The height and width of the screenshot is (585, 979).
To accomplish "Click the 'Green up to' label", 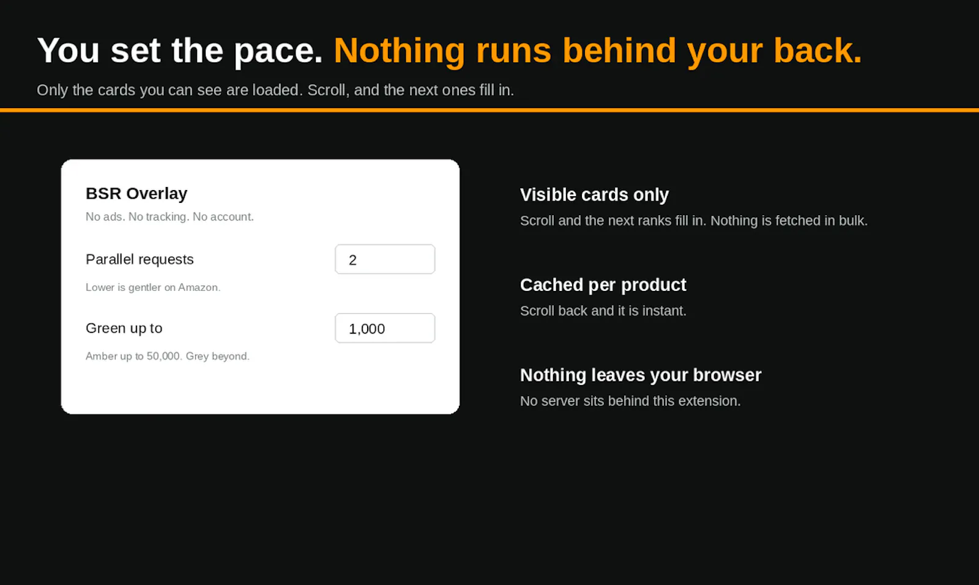I will [124, 328].
